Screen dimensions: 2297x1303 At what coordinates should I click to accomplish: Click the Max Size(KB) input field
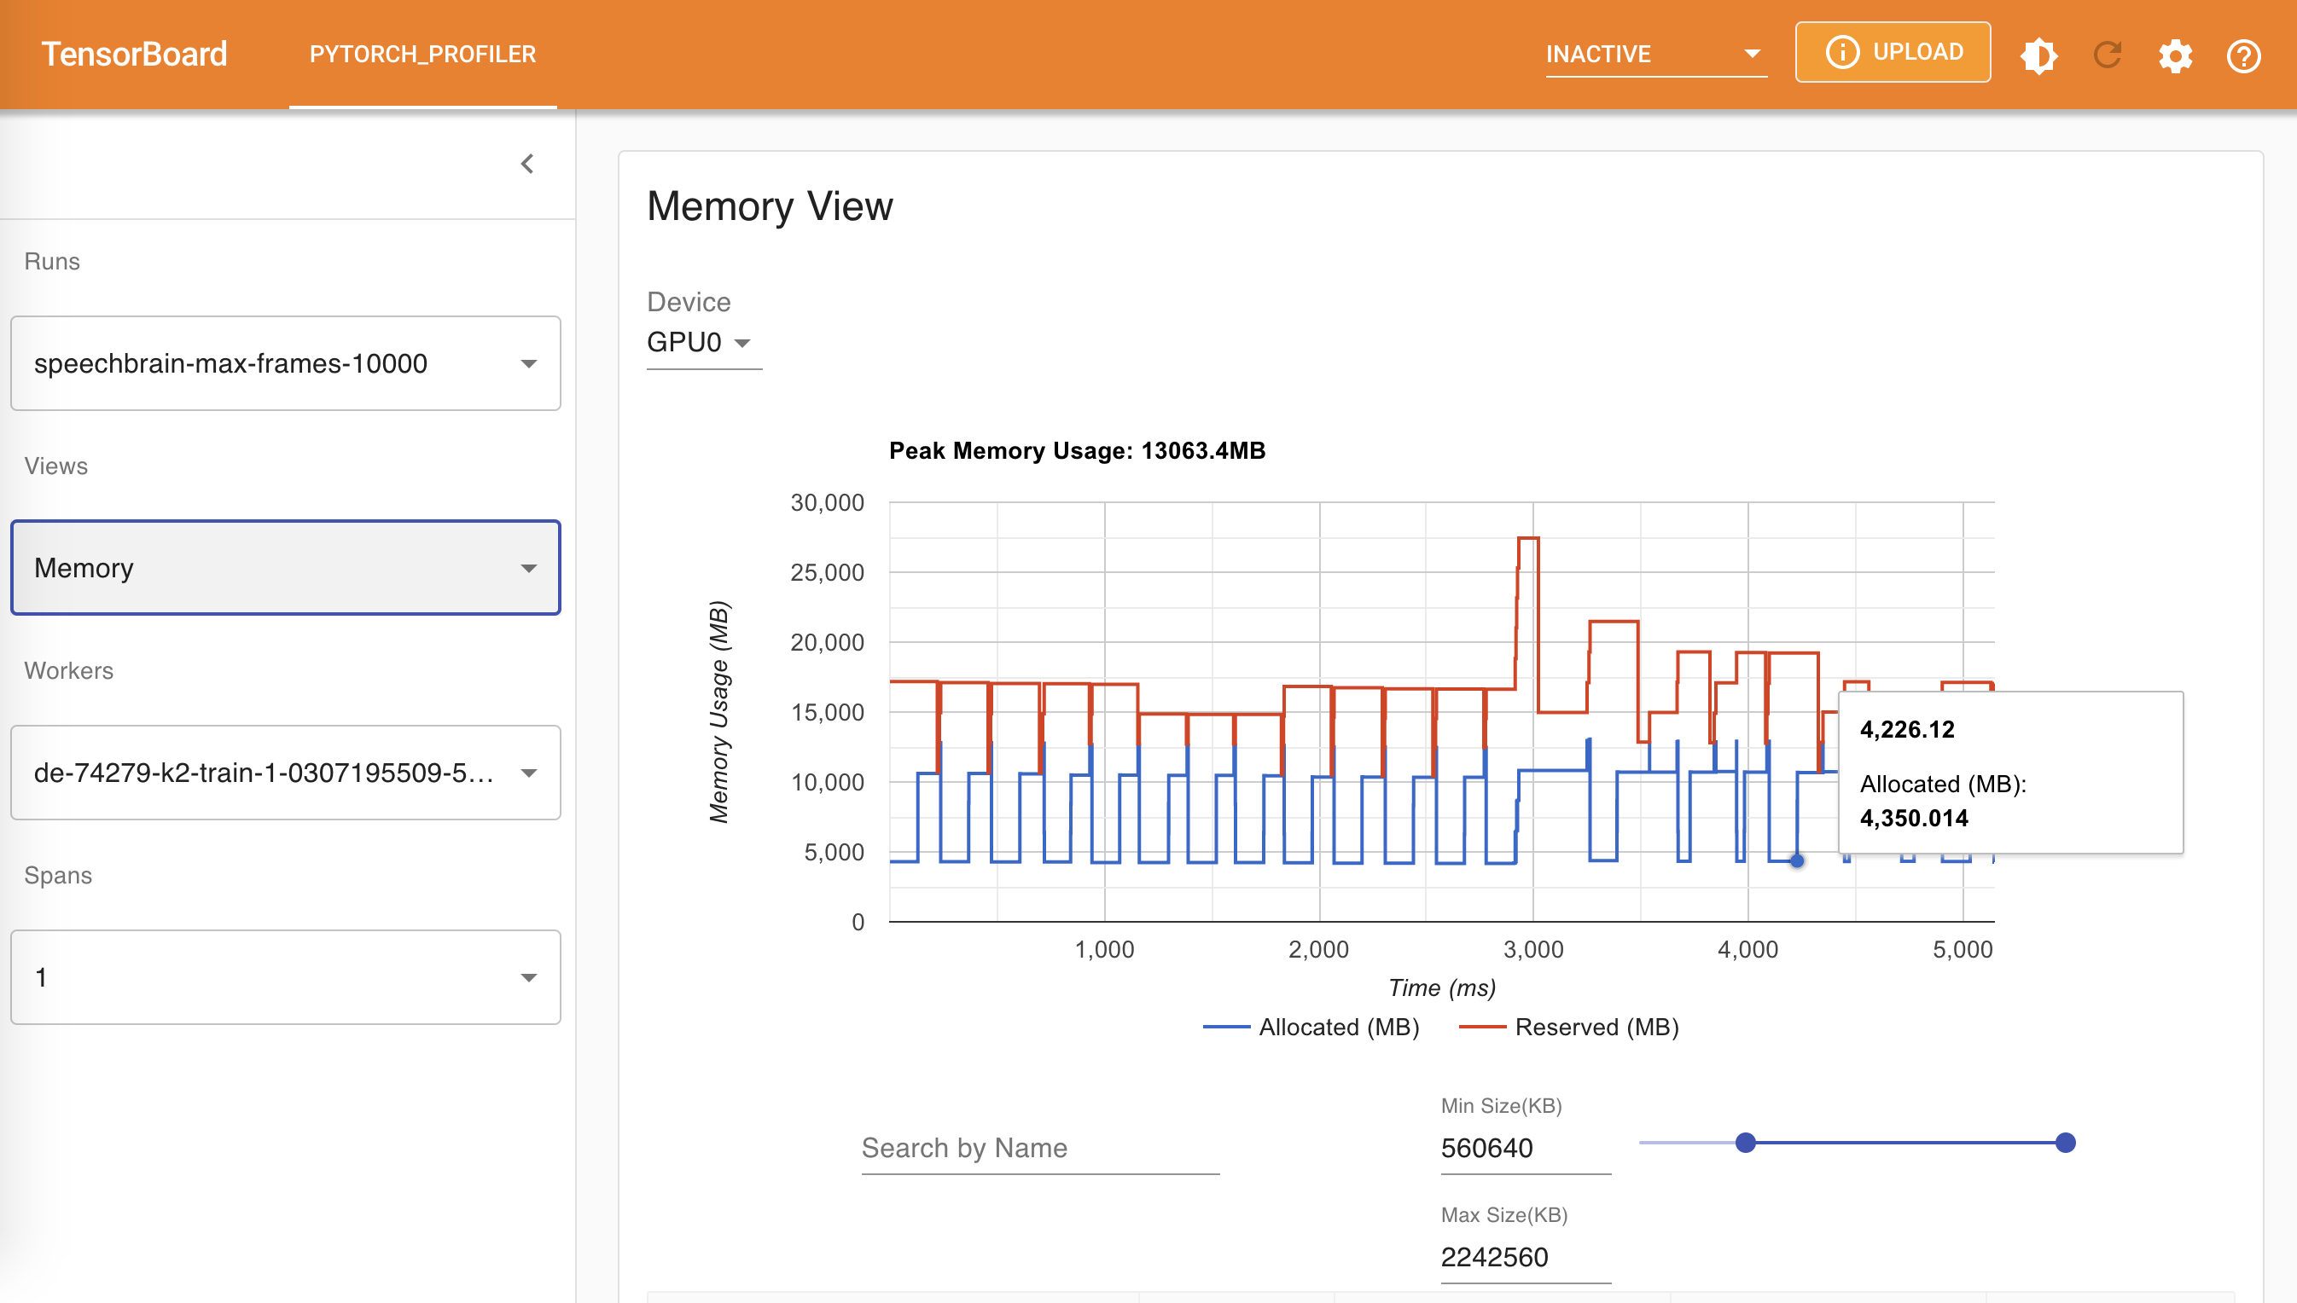coord(1525,1257)
